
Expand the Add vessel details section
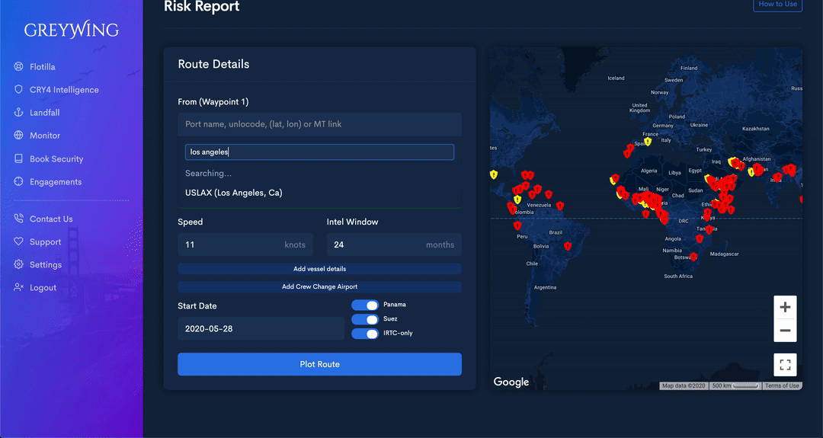click(319, 269)
